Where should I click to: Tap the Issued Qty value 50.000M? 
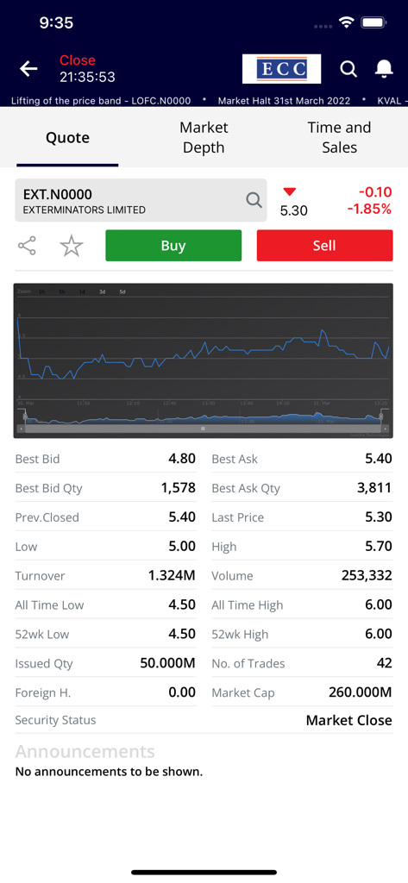pyautogui.click(x=168, y=663)
